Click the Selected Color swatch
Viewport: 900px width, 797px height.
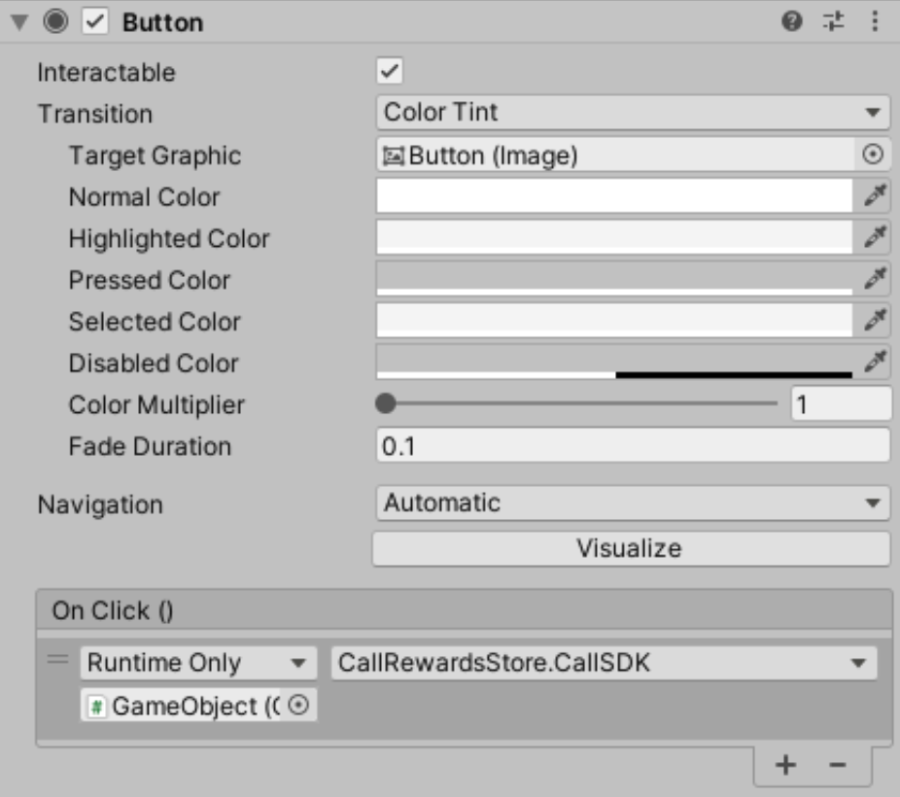(x=614, y=320)
